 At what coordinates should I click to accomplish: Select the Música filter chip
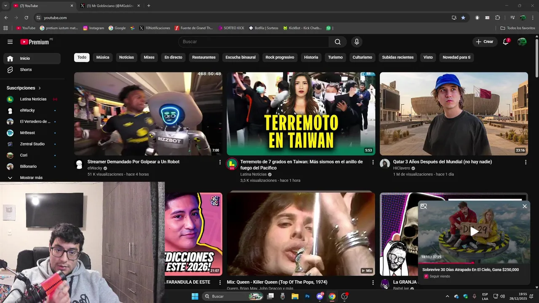pyautogui.click(x=103, y=57)
